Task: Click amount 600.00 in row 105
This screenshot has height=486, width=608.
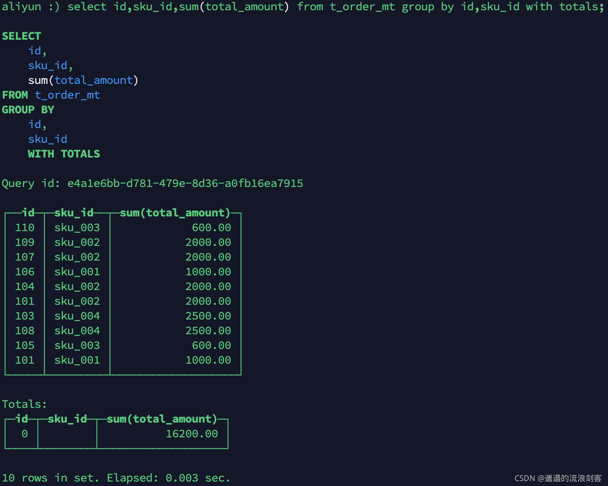Action: [x=211, y=345]
